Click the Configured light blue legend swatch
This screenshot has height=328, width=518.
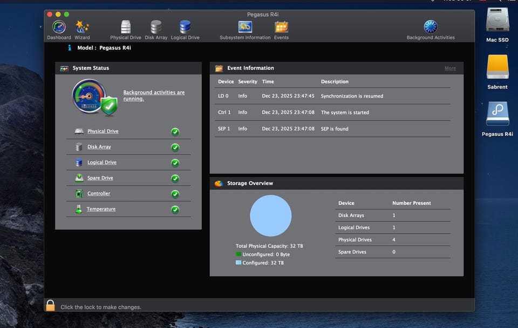[238, 263]
